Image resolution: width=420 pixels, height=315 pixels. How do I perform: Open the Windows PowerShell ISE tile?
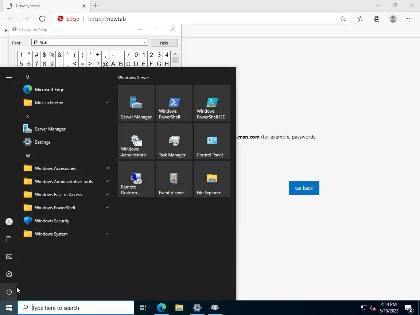pos(212,103)
